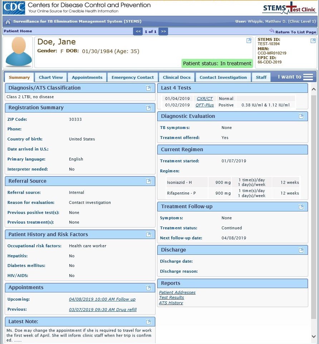Open Test Results report
The height and width of the screenshot is (344, 319).
click(171, 297)
